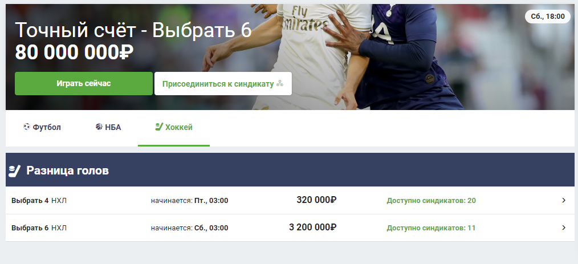Screen dimensions: 578x264
Task: Click the Точный счёт - Выбрать 6 banner title
Action: pyautogui.click(x=133, y=30)
